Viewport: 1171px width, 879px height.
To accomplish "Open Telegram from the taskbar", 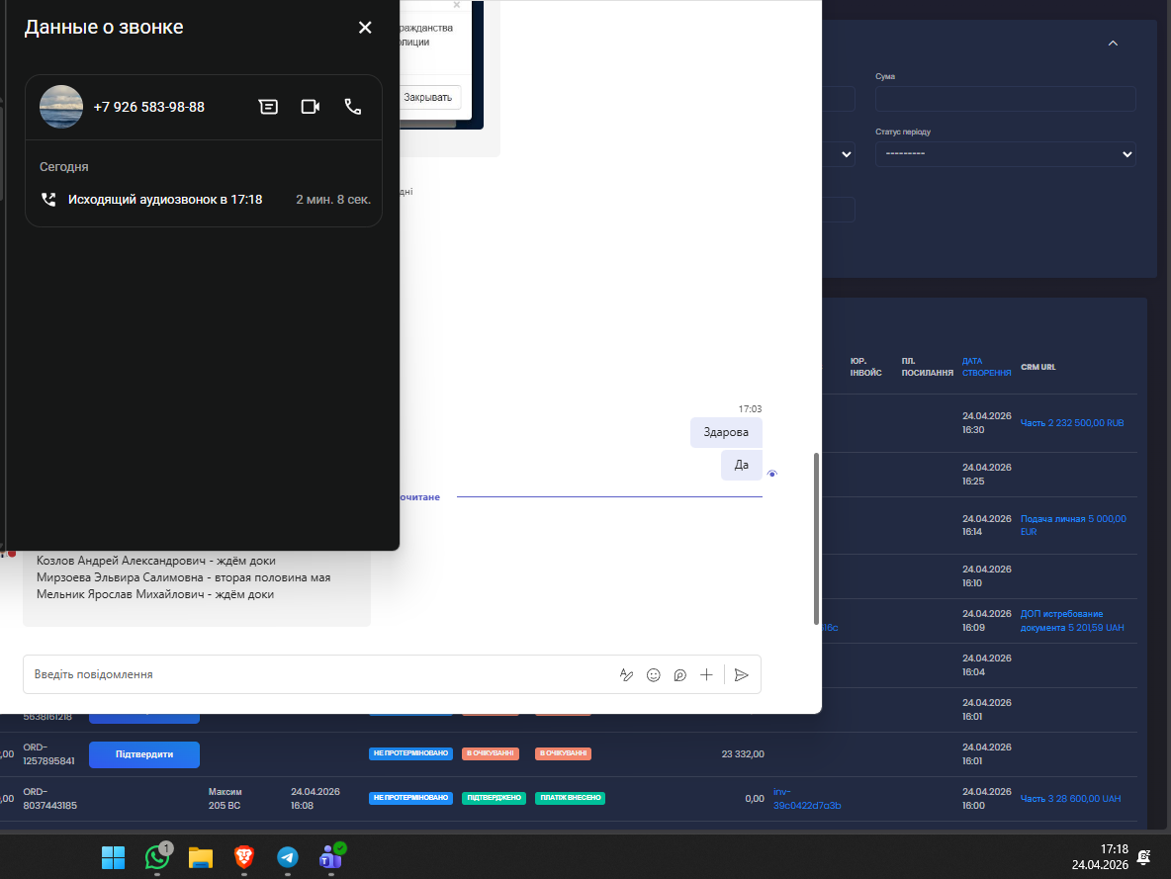I will click(x=288, y=857).
